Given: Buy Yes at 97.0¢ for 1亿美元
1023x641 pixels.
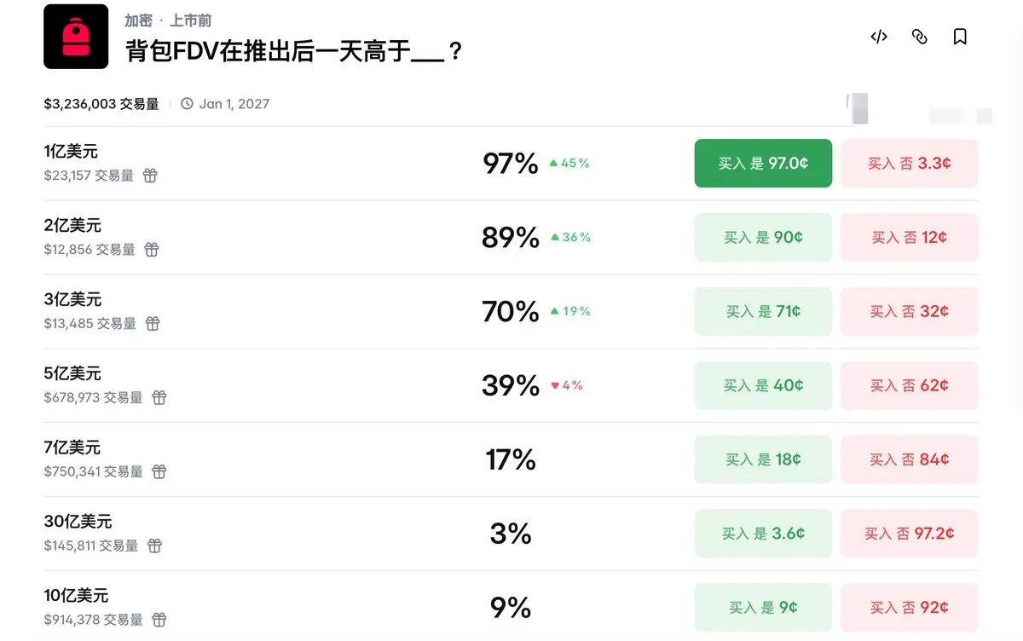Looking at the screenshot, I should point(763,164).
